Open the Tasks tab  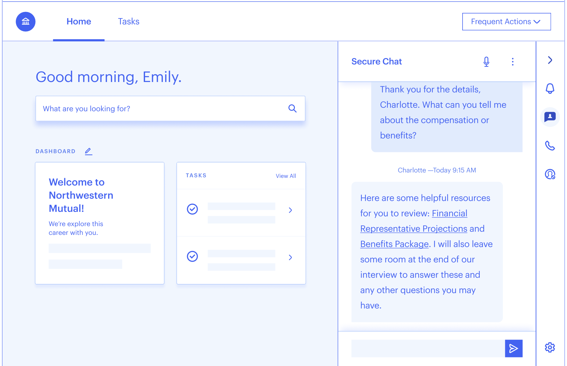click(129, 21)
